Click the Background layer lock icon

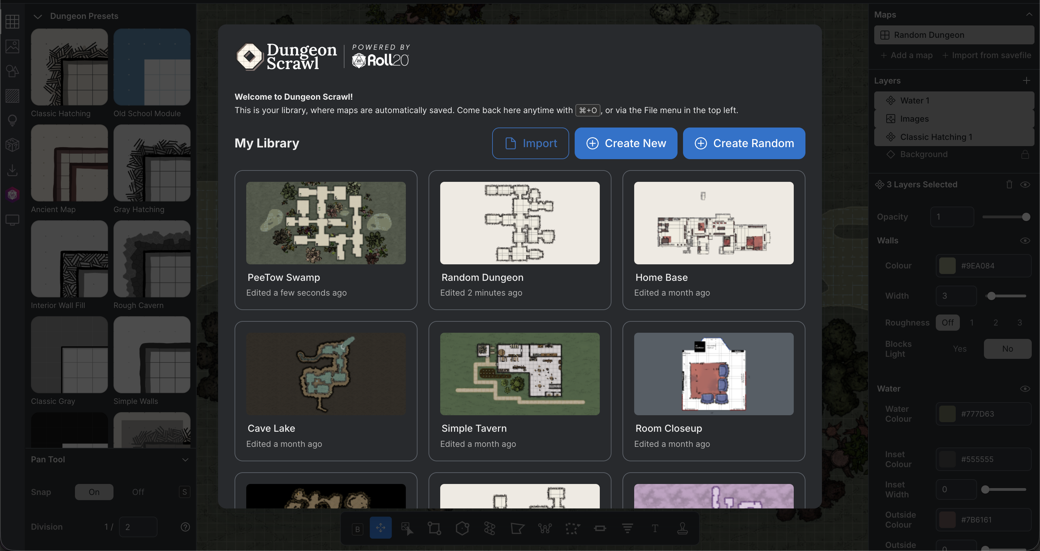pyautogui.click(x=1025, y=154)
